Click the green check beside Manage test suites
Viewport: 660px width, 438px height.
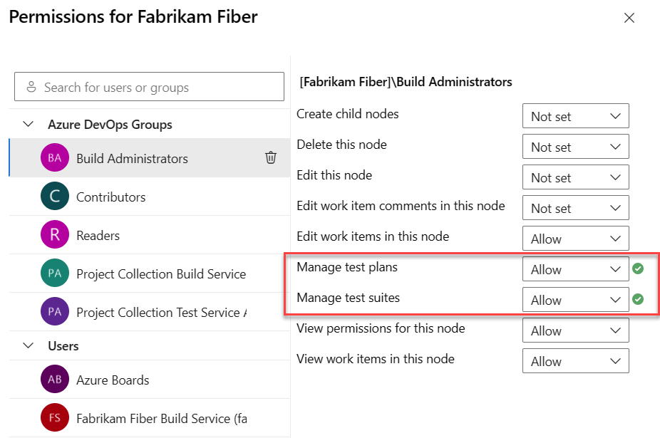[x=639, y=299]
